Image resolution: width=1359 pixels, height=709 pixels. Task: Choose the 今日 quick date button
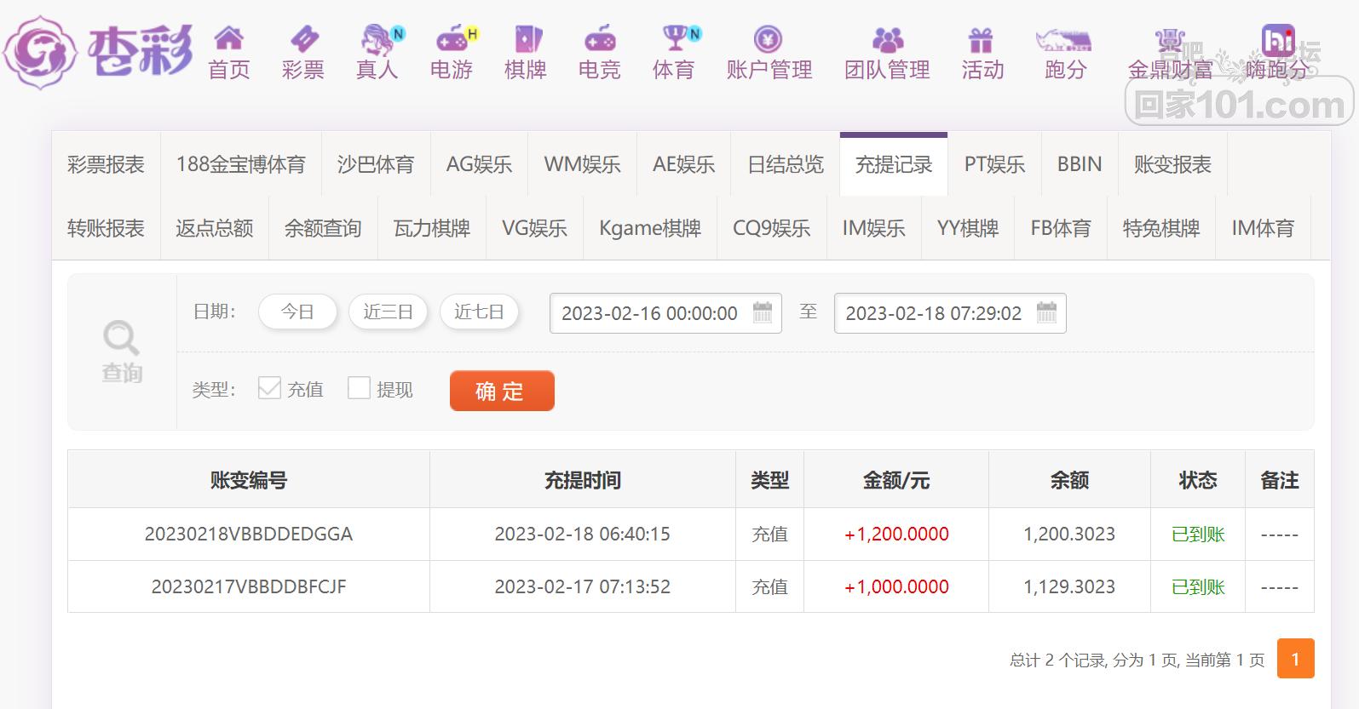[297, 312]
